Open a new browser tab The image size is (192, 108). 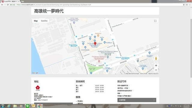[x=22, y=1]
